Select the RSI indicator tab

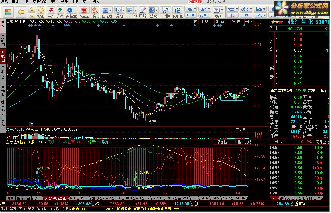pyautogui.click(x=73, y=198)
